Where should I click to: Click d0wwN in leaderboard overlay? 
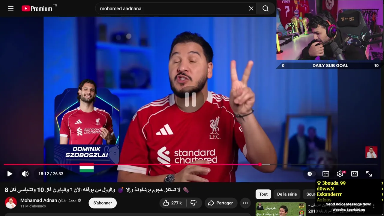[x=325, y=189]
